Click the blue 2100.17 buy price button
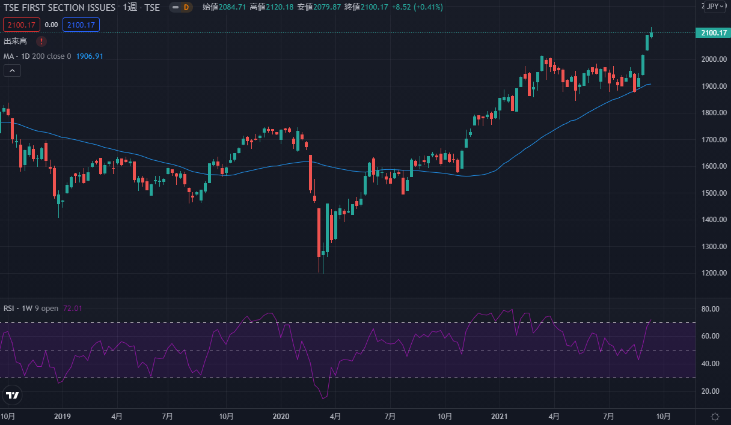 [x=81, y=25]
